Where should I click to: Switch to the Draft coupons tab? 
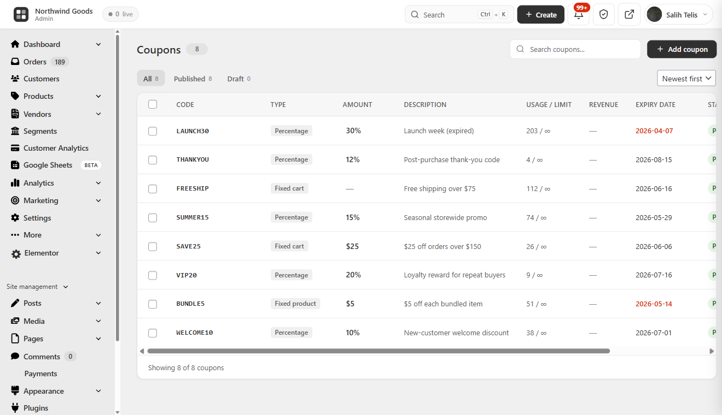coord(239,79)
